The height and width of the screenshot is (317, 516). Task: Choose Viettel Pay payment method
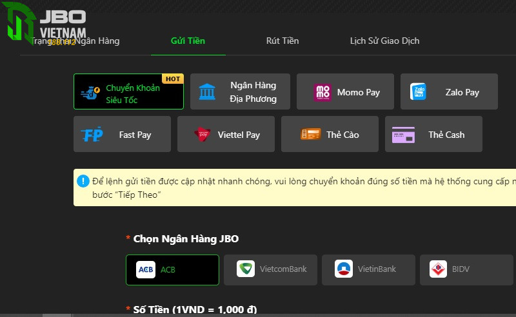tap(226, 134)
